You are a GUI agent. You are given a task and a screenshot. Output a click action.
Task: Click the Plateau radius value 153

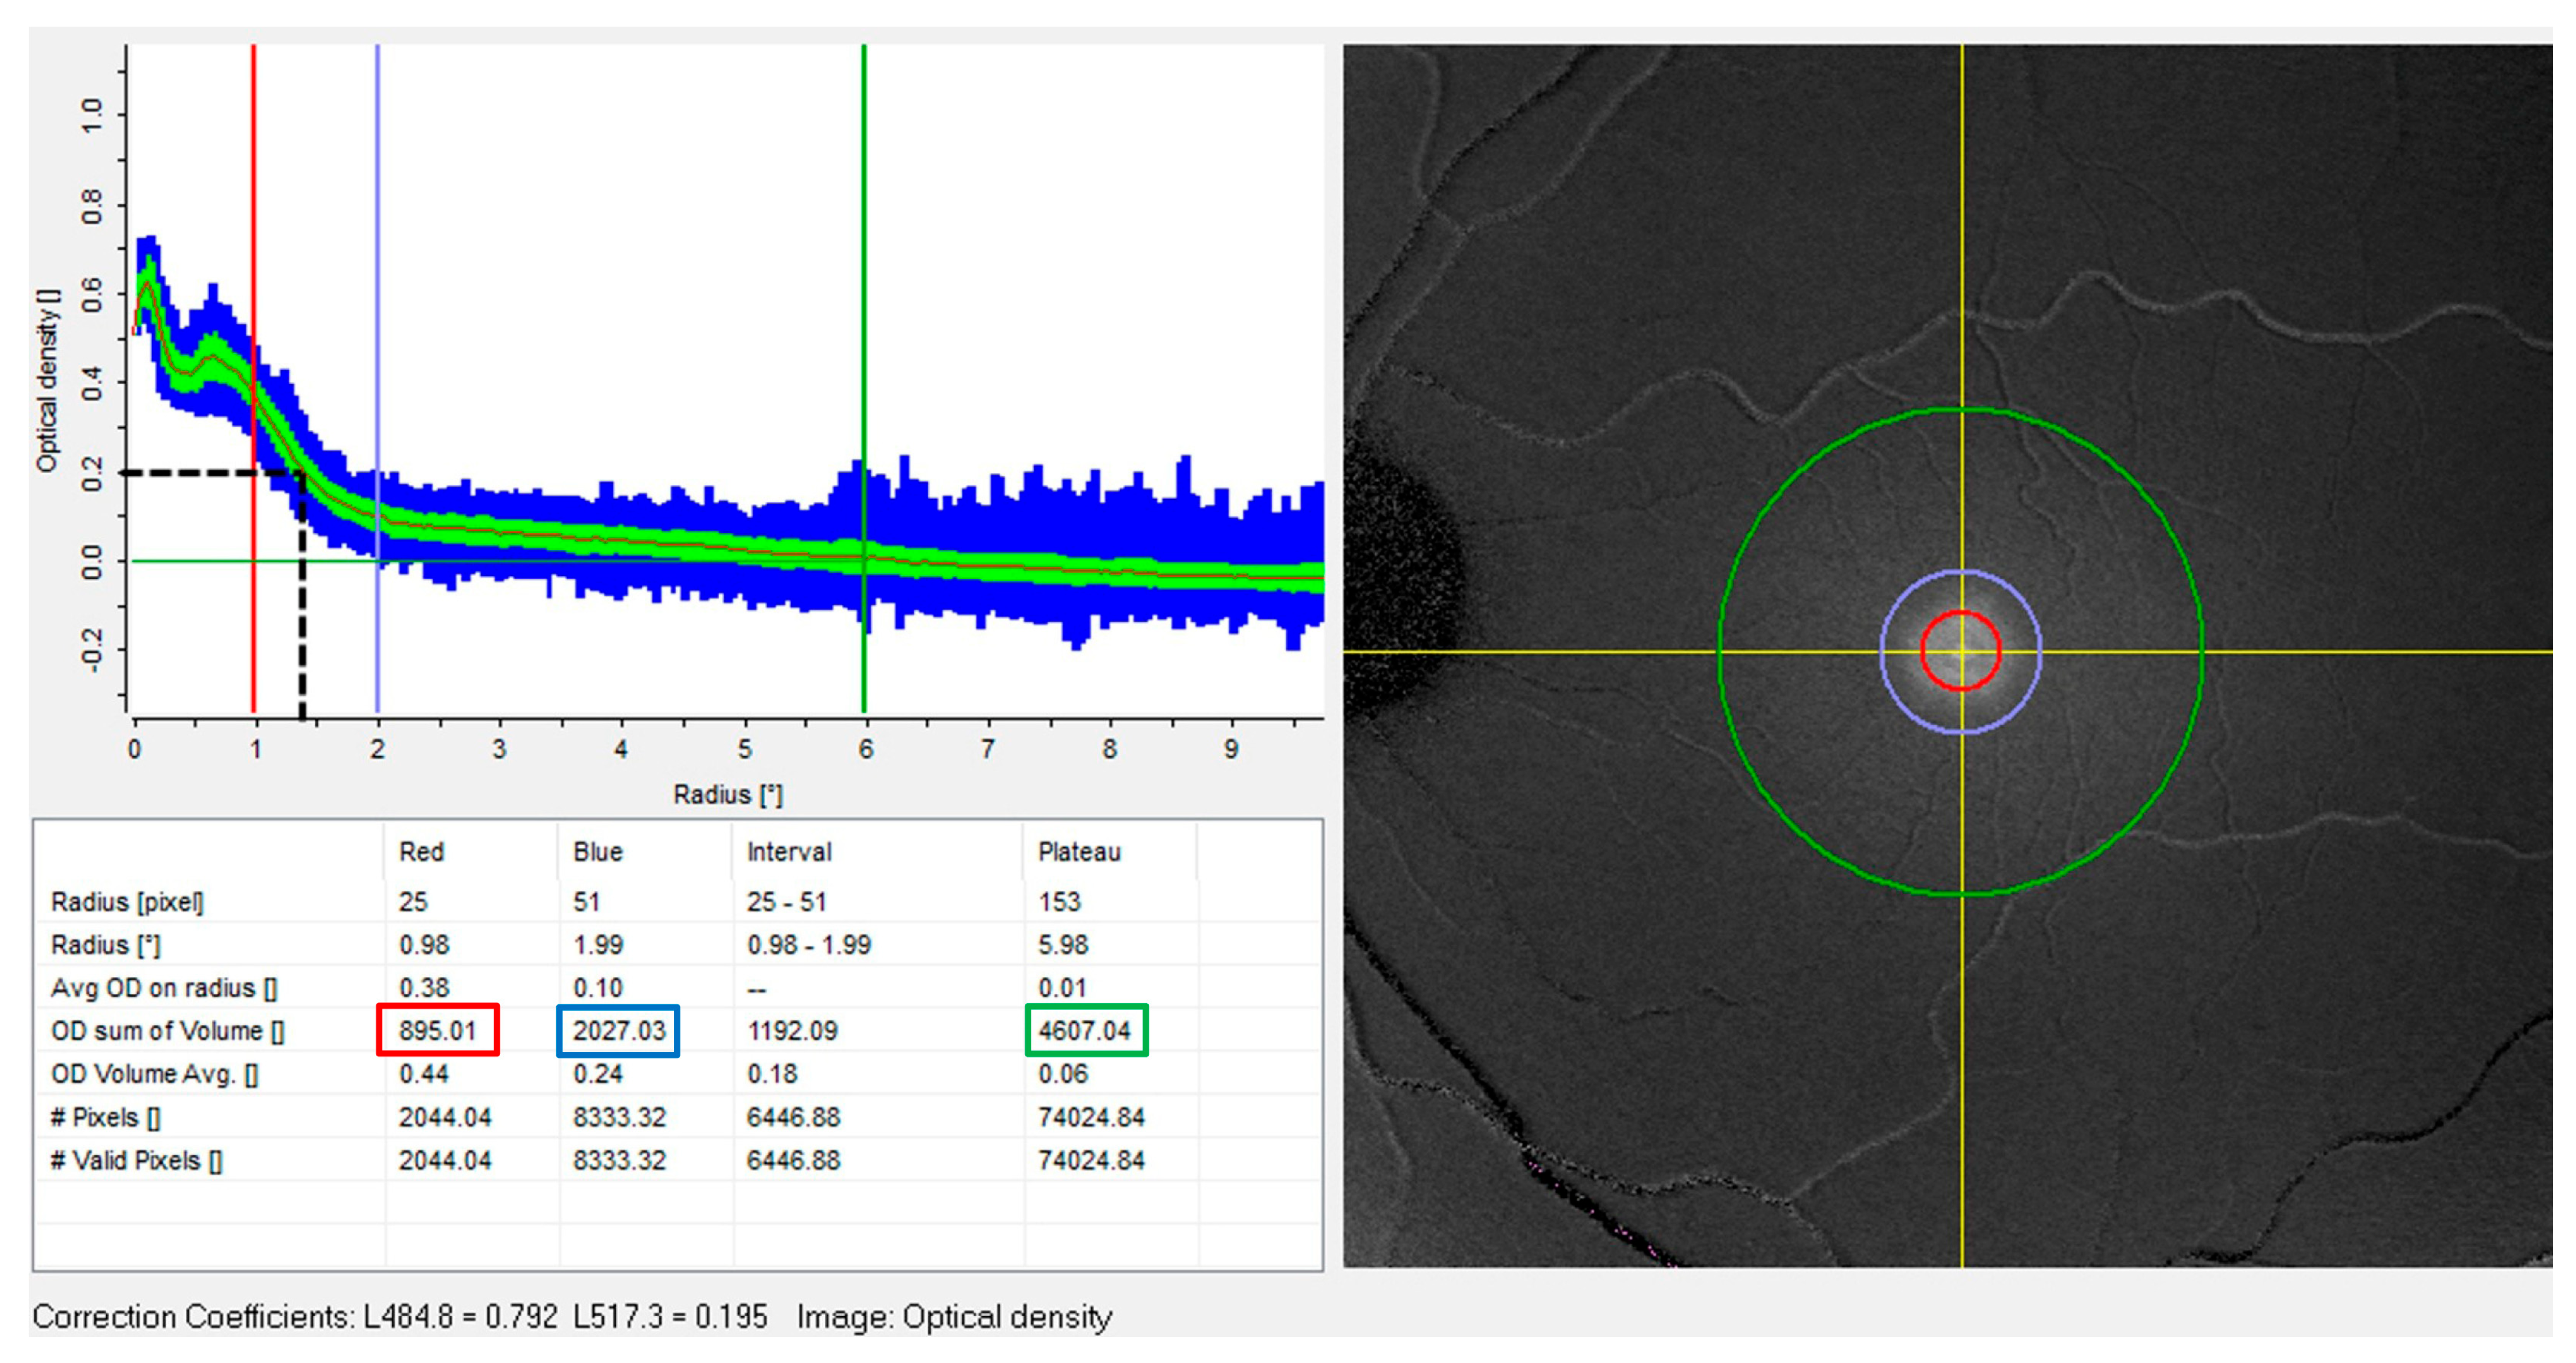(1059, 902)
